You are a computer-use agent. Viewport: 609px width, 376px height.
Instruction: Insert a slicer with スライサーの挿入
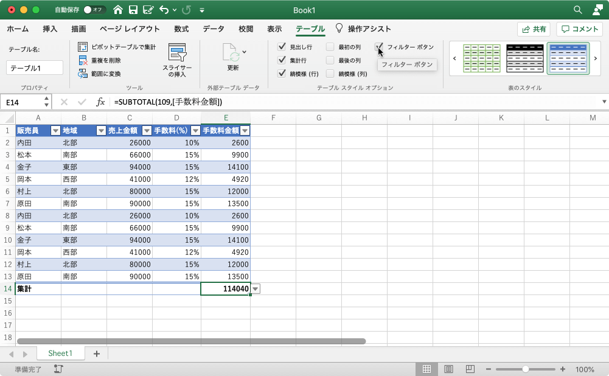pos(178,59)
